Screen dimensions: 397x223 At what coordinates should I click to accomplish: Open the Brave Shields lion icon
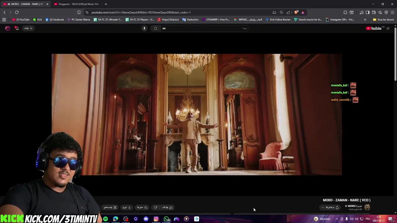pyautogui.click(x=296, y=12)
